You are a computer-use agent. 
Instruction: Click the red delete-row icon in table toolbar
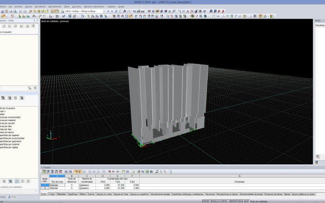coord(109,171)
